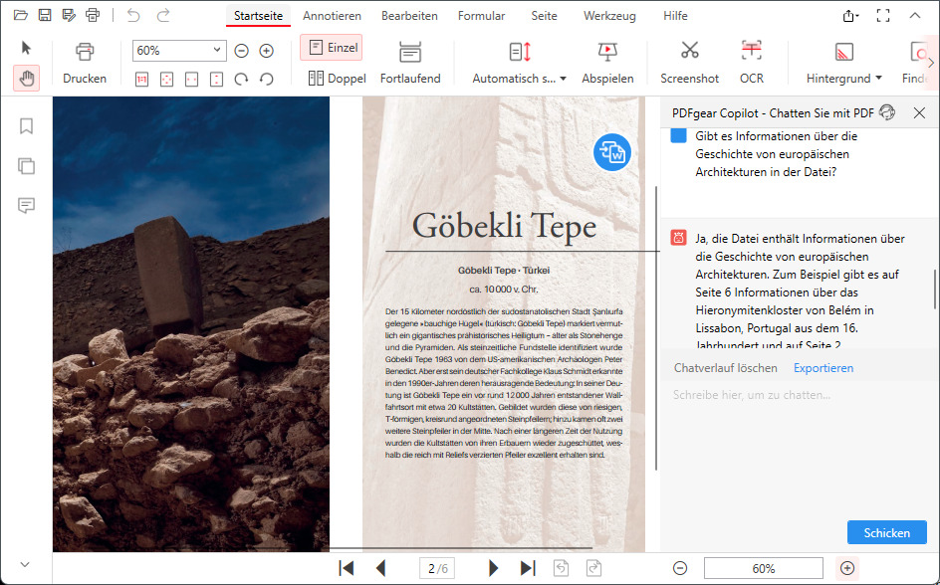Screen dimensions: 940x585
Task: Zoom out with the toolbar minus icon
Action: (x=242, y=51)
